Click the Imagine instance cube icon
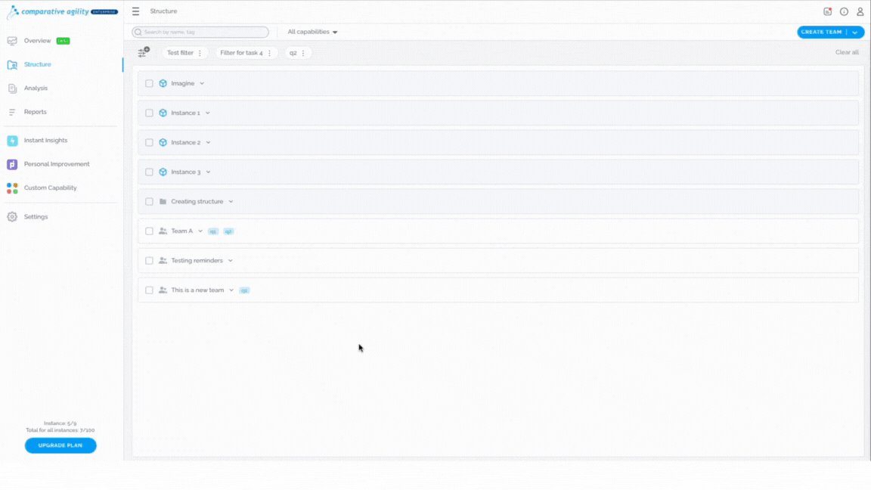 [x=163, y=83]
